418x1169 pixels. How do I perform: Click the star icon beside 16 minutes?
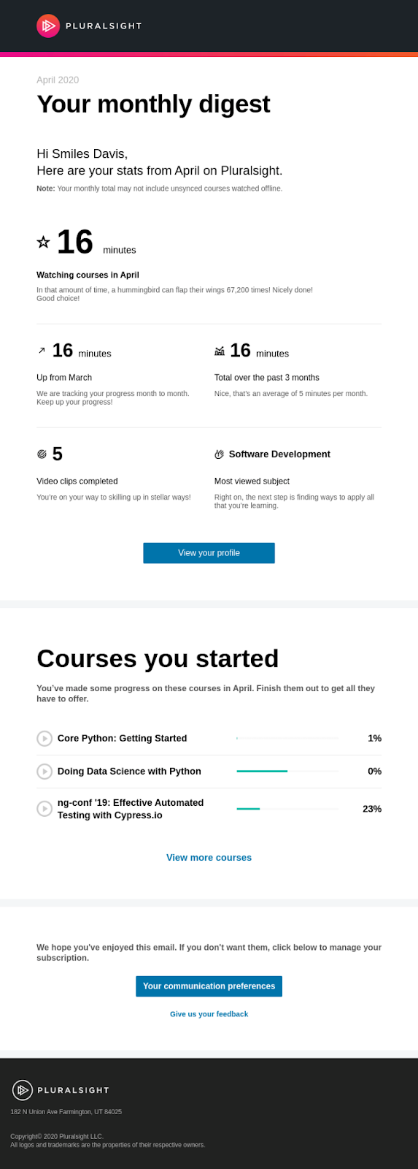click(43, 242)
